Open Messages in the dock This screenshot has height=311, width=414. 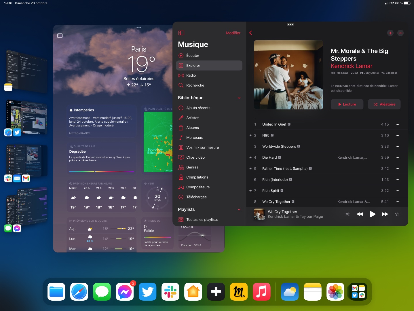coord(102,292)
